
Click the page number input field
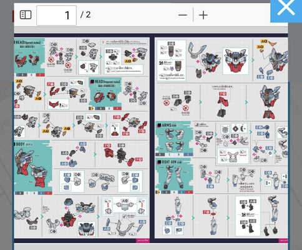(56, 16)
